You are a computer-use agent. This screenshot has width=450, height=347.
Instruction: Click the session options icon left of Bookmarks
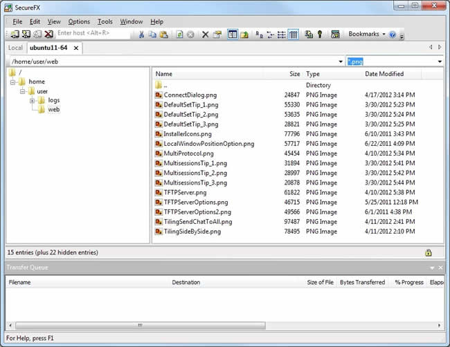click(x=335, y=35)
